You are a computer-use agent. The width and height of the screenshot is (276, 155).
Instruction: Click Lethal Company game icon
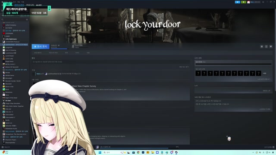[4, 25]
